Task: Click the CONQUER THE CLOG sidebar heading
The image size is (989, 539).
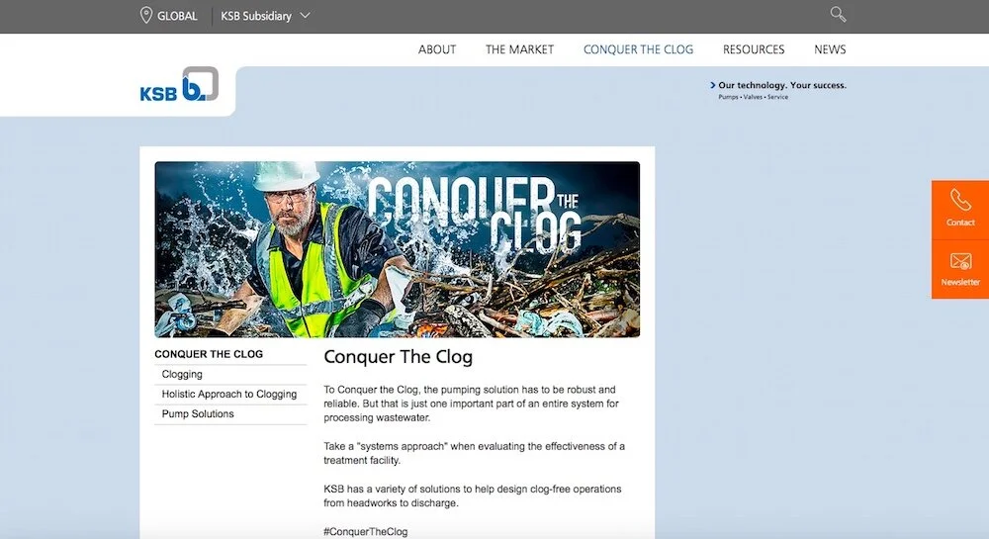Action: [x=209, y=354]
